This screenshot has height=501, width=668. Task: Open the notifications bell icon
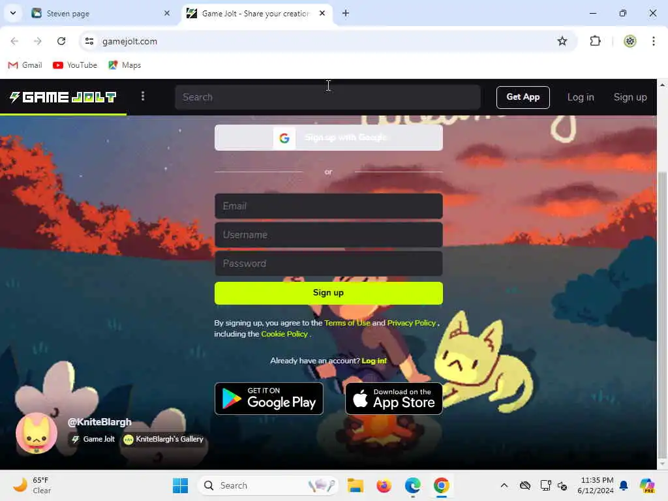point(623,485)
